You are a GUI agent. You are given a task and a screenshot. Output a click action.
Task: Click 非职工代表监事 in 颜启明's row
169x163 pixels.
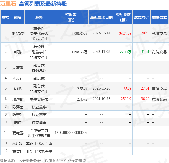coord(39,143)
